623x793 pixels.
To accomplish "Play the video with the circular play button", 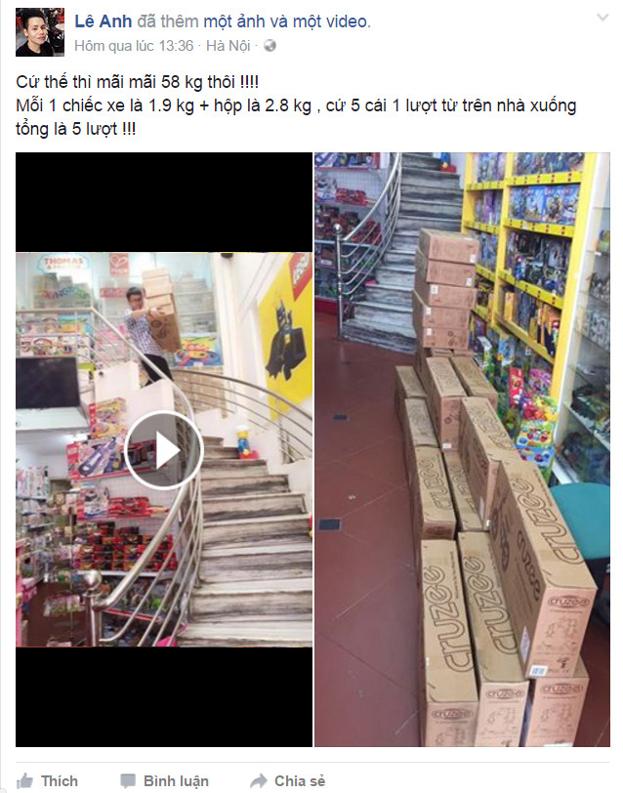I will coord(164,450).
